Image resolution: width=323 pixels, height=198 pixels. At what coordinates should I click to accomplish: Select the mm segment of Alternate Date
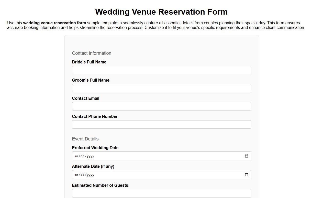point(76,175)
